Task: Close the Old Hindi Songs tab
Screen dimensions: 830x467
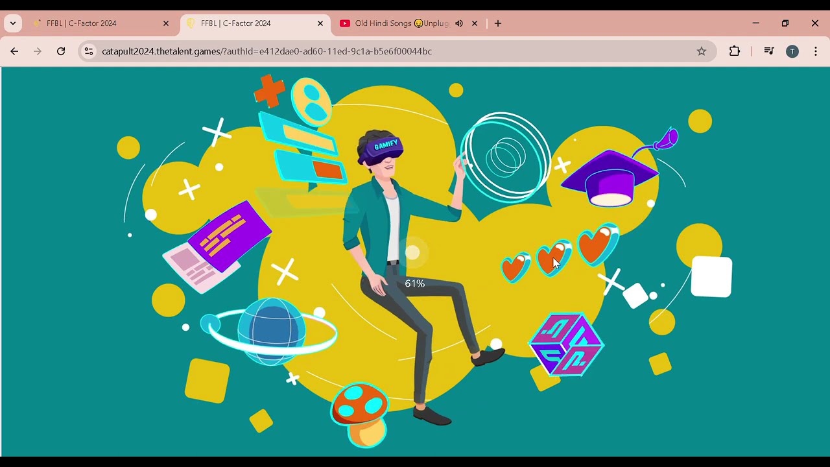Action: tap(475, 23)
